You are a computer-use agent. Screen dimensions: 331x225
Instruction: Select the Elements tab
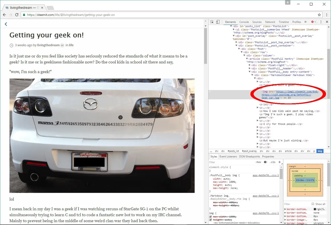coord(230,22)
